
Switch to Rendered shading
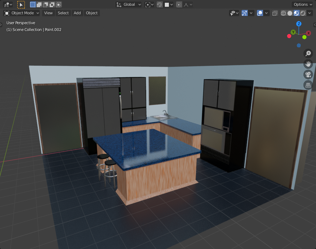[303, 13]
